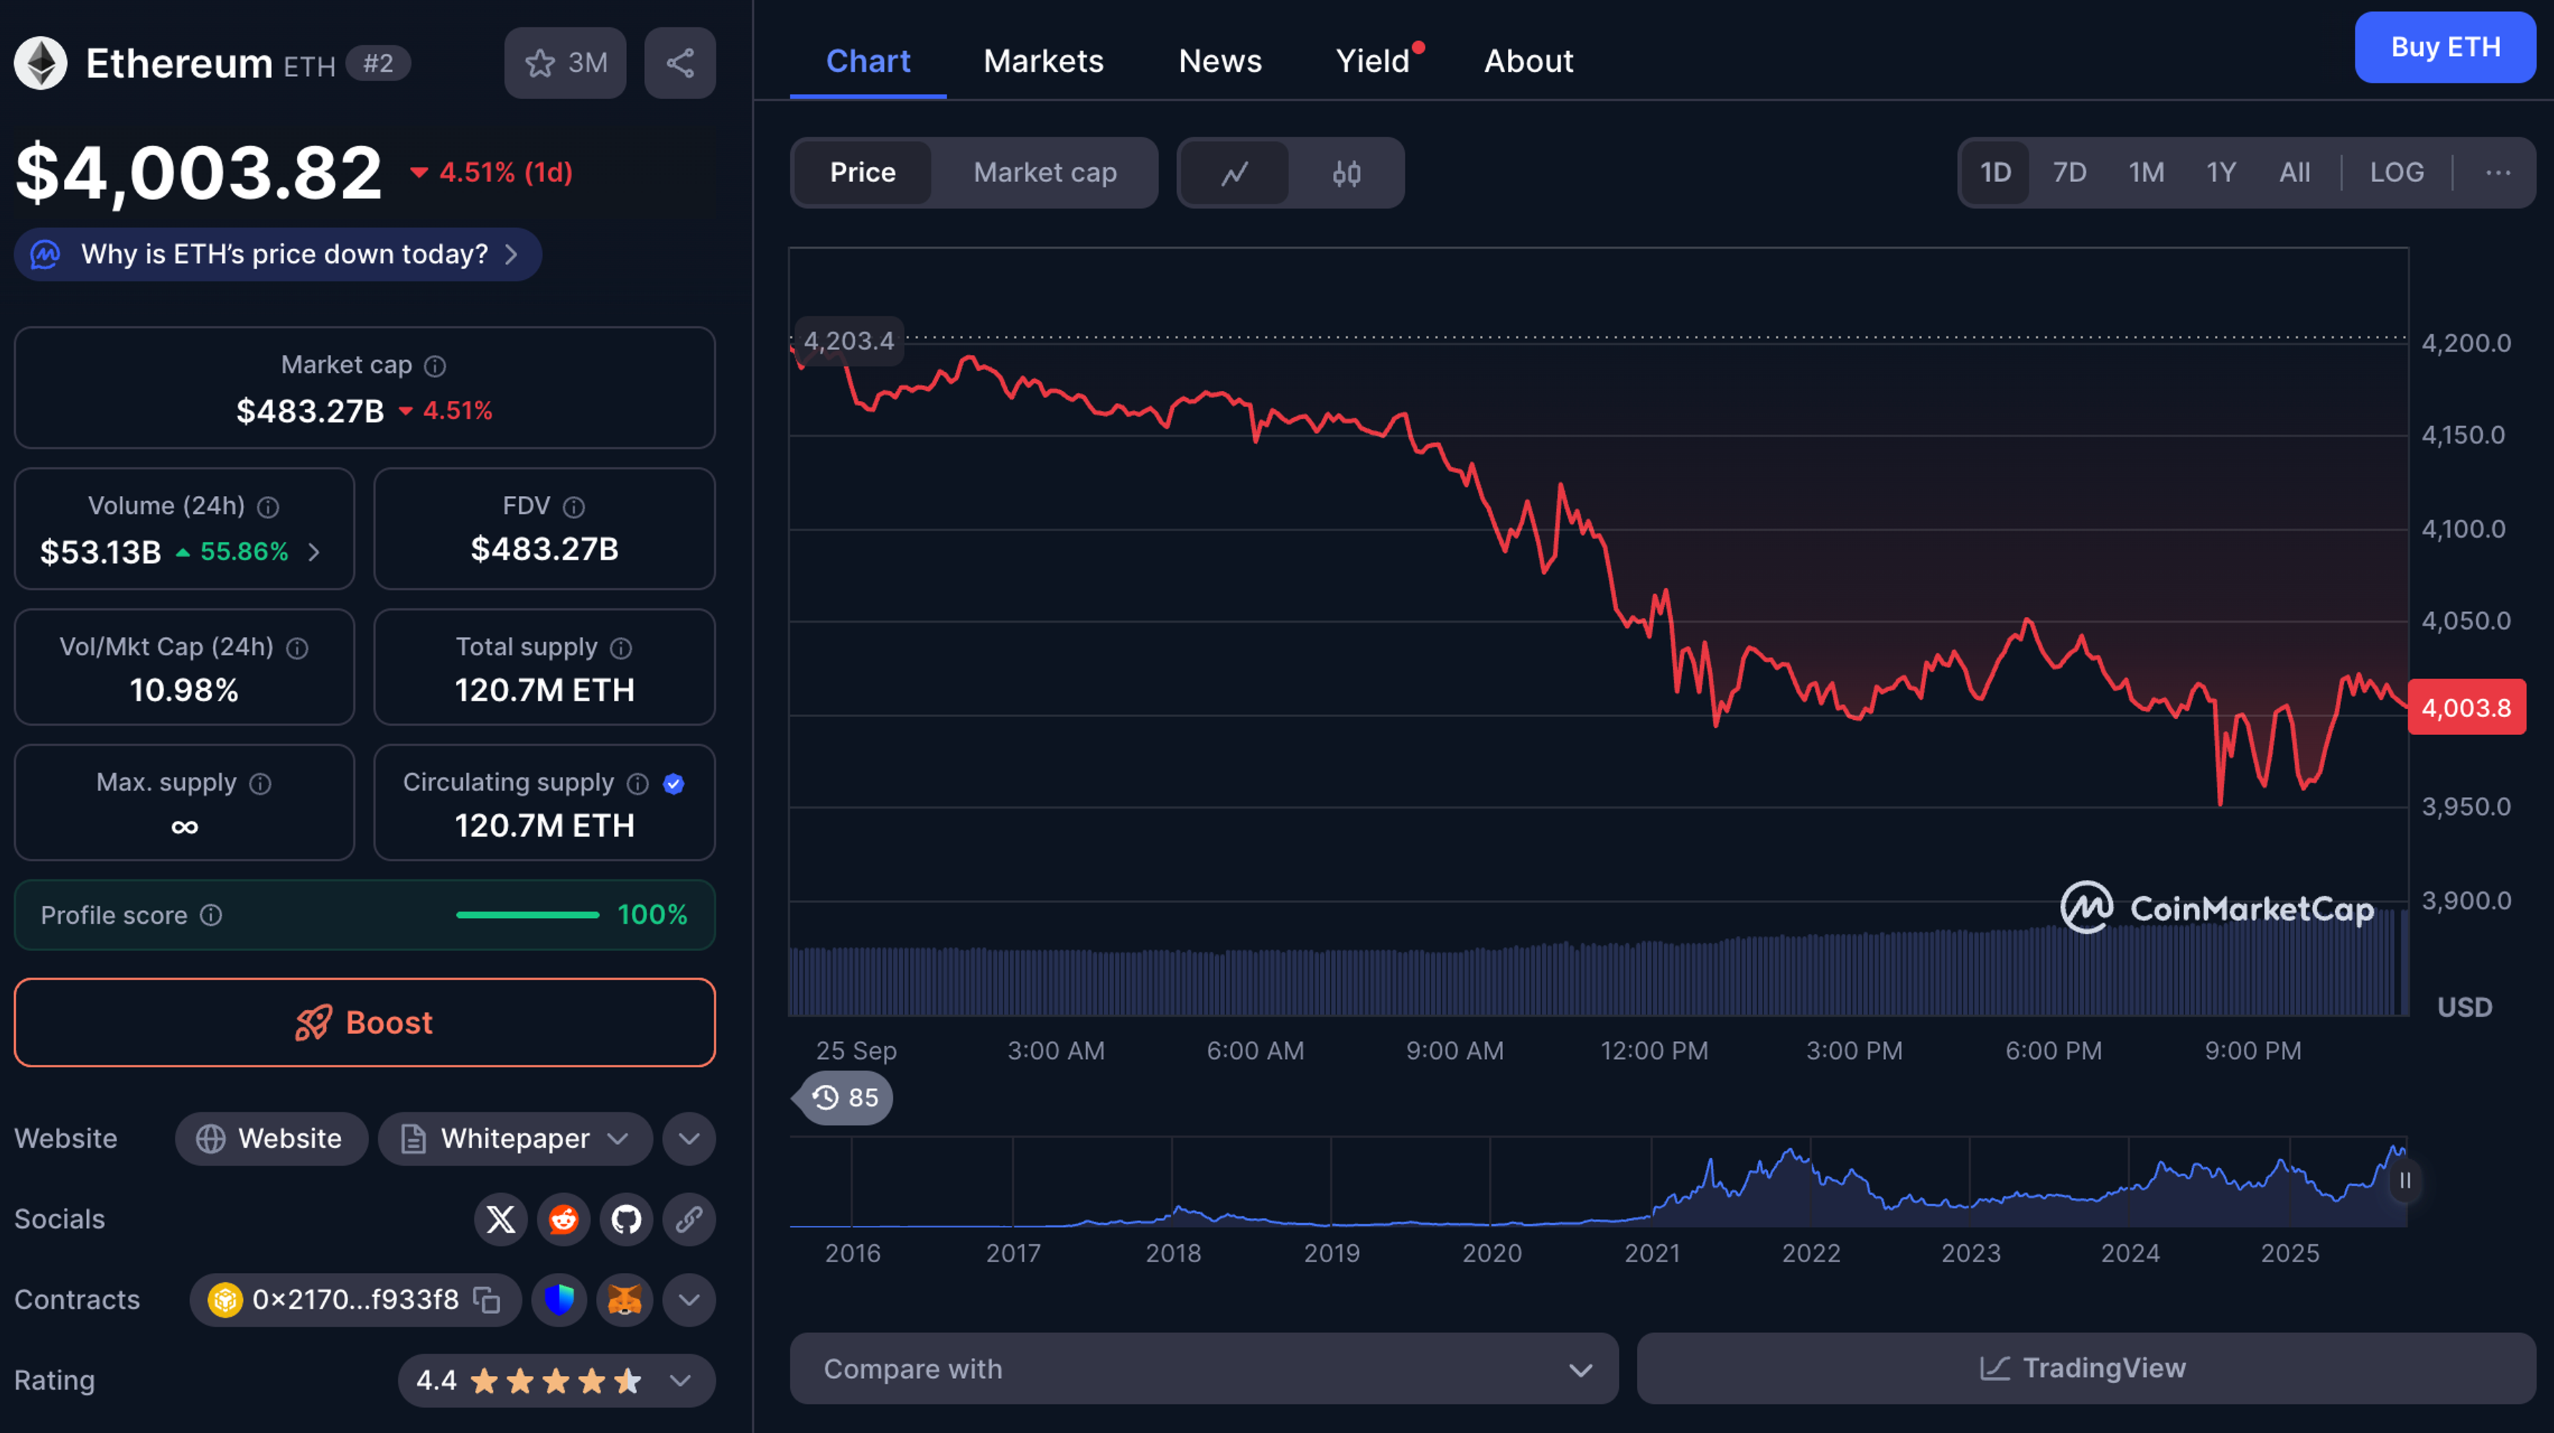Open Ethereum's Reddit community icon
This screenshot has width=2554, height=1433.
563,1219
